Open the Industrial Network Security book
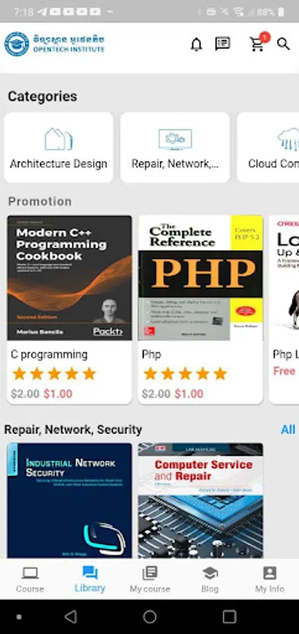Screen dimensions: 299x634 tap(70, 500)
